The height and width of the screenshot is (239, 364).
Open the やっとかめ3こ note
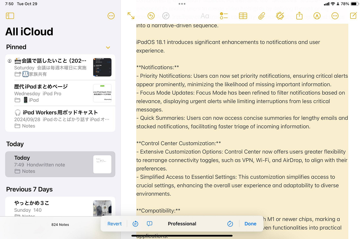tap(60, 207)
